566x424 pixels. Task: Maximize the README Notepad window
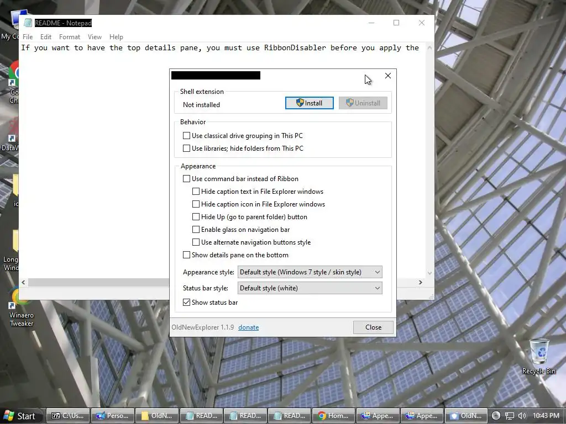click(396, 23)
